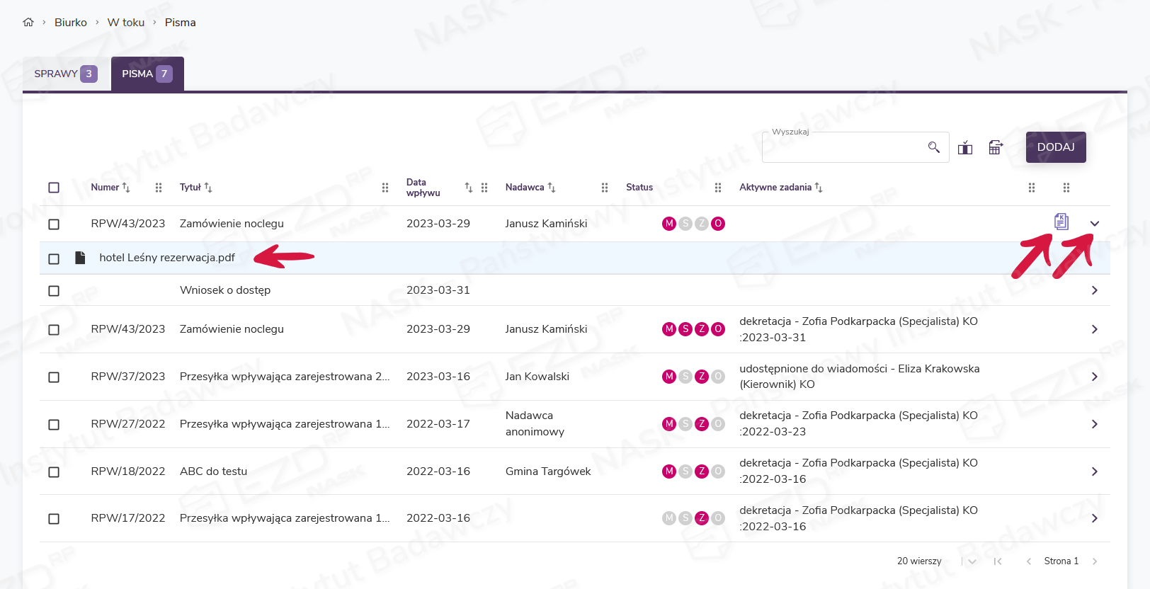The width and height of the screenshot is (1150, 589).
Task: Switch to the SPRAWY tab
Action: (65, 74)
